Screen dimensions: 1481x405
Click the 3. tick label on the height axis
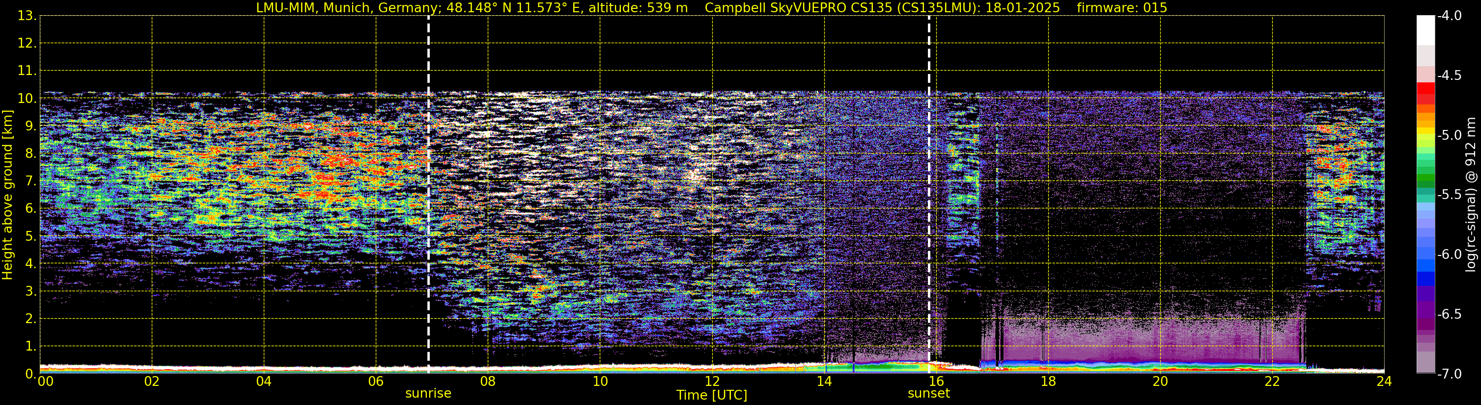(31, 291)
